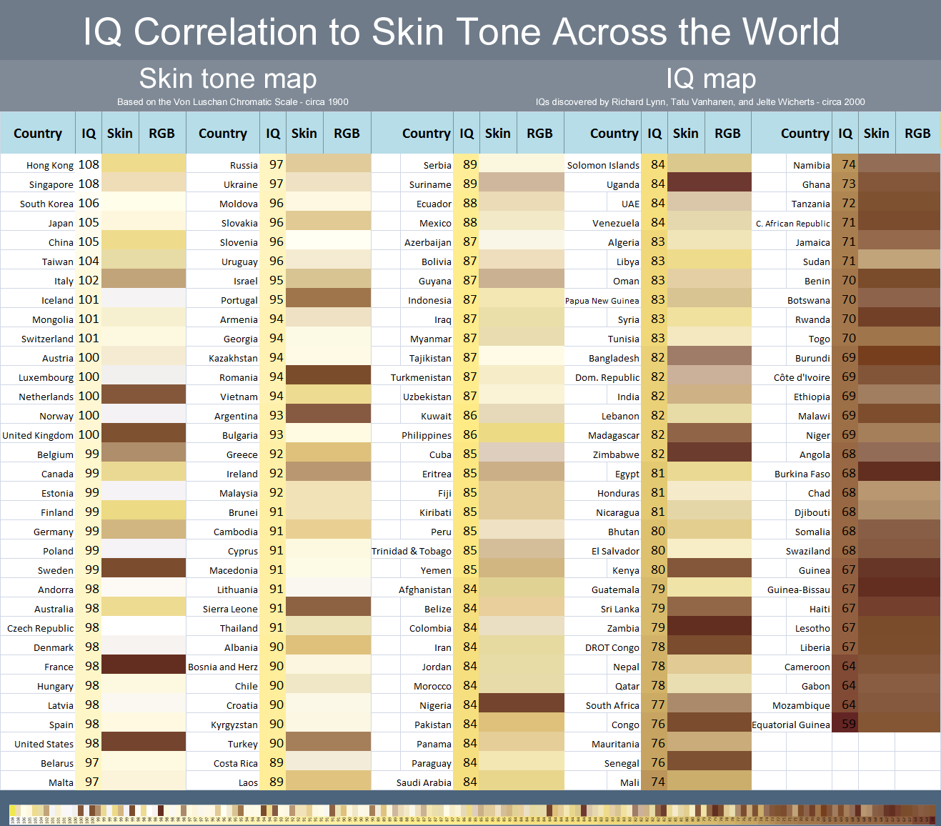This screenshot has height=826, width=941.
Task: Click the title "IQ Correlation to Skin Tone Across the World"
Action: tap(462, 32)
